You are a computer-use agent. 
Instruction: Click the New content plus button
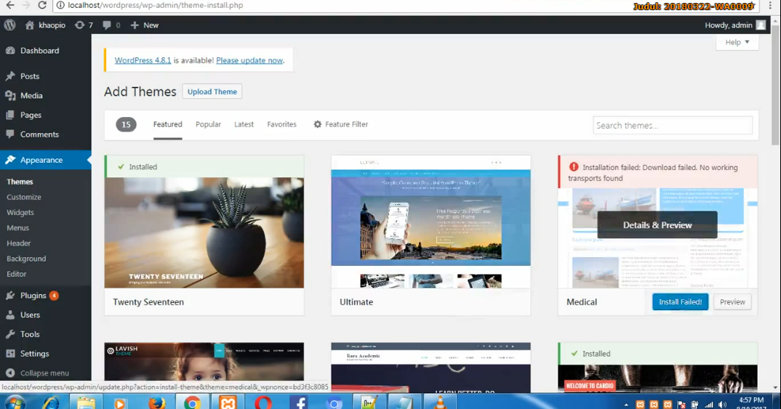point(145,25)
